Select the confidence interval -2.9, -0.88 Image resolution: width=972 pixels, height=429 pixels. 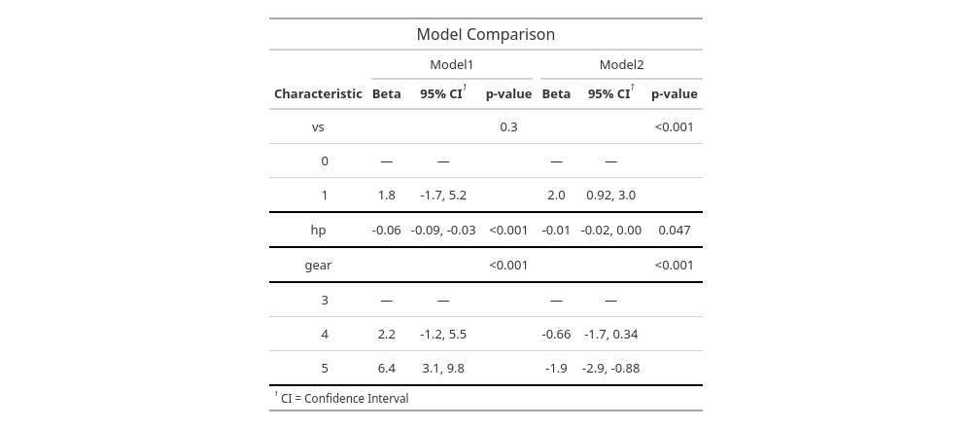[610, 368]
